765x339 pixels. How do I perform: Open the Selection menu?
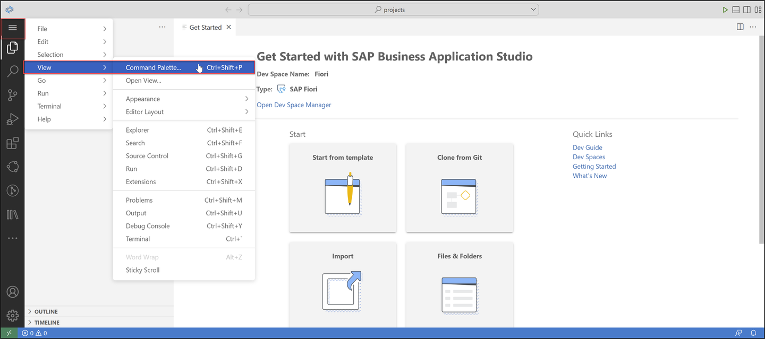[69, 55]
